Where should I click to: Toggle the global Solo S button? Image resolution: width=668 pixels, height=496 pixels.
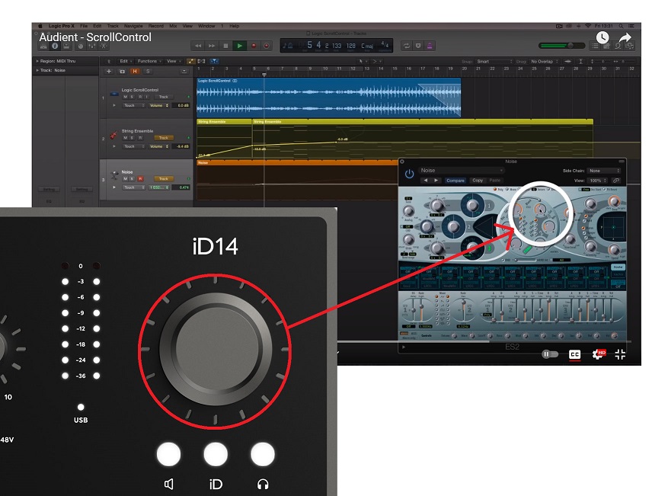[x=148, y=71]
